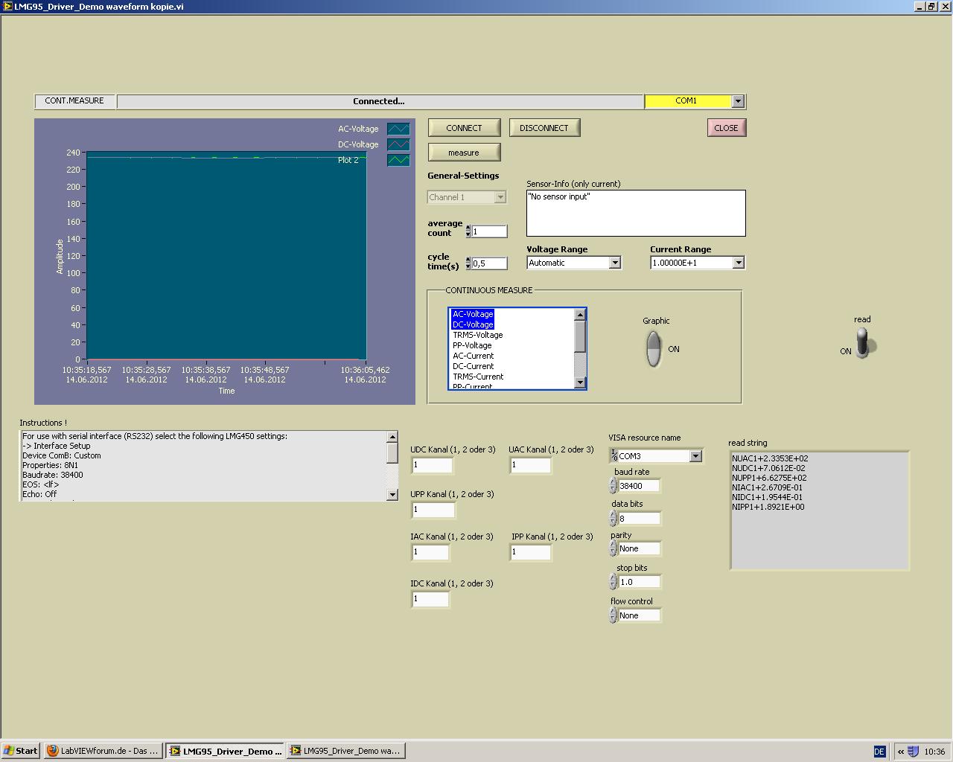Click the baud rate input field

[639, 486]
